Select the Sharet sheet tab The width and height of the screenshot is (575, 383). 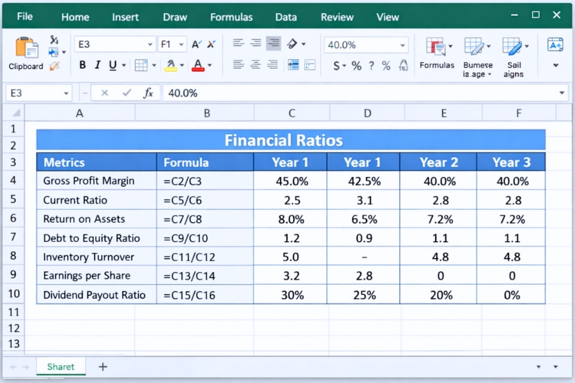61,366
